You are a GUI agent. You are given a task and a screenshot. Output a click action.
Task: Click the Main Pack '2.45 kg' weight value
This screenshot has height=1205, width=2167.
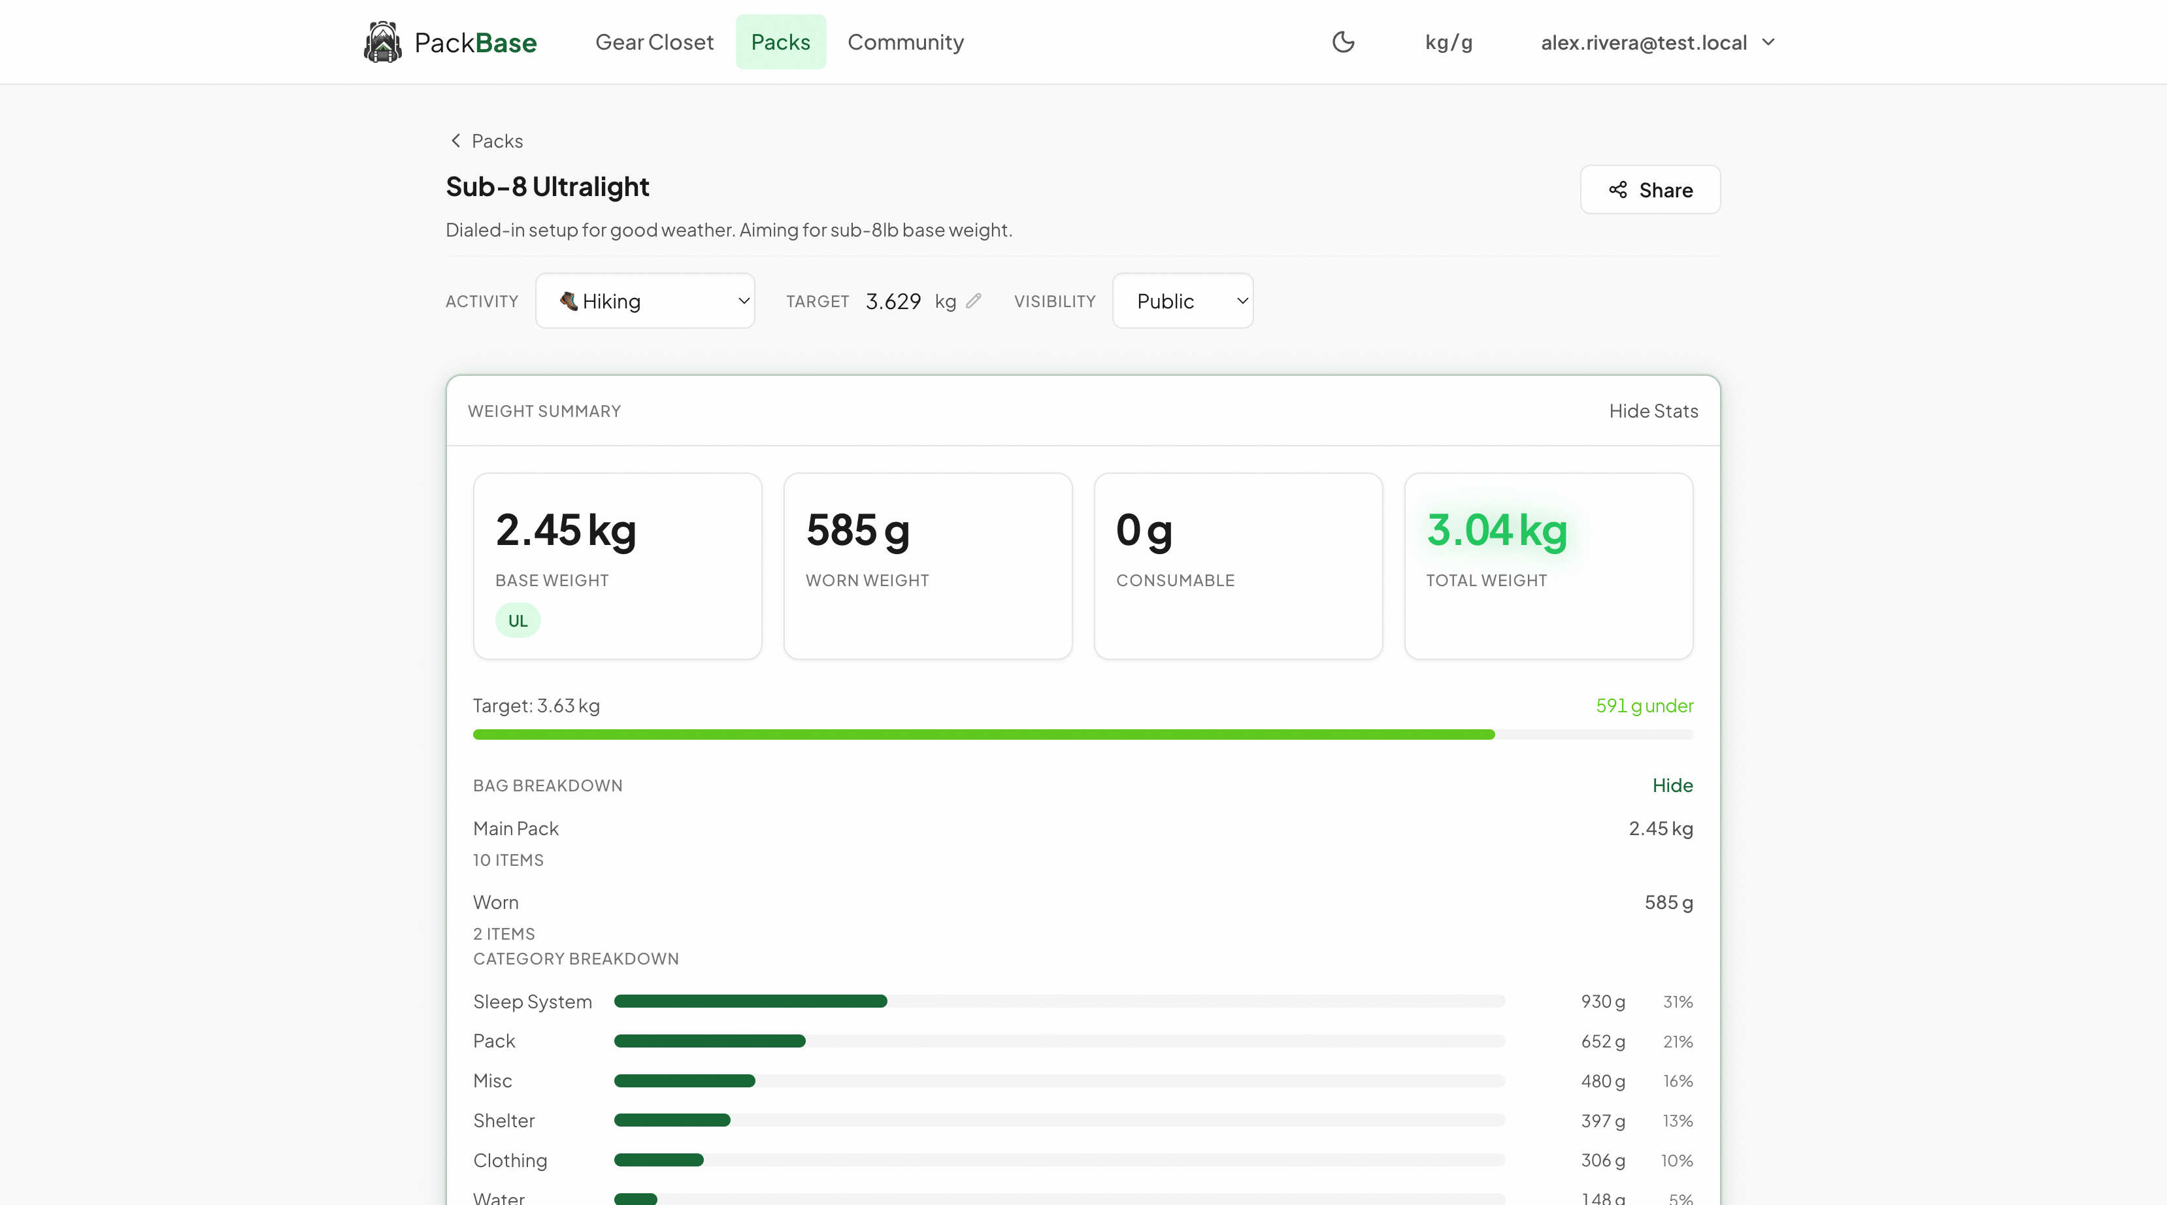coord(1661,828)
